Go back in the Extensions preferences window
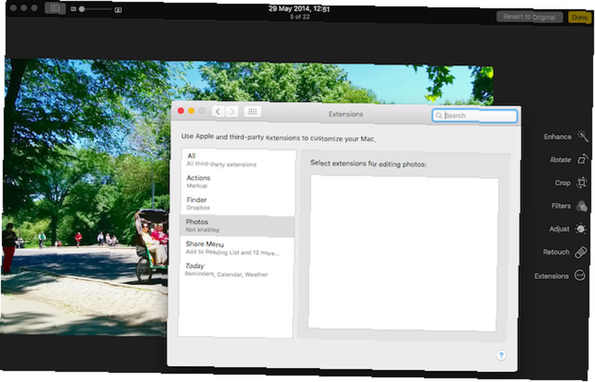 pyautogui.click(x=218, y=111)
